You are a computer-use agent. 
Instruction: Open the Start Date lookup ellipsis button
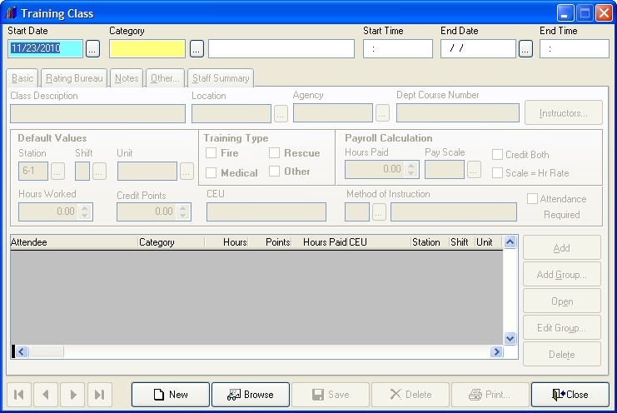pos(92,49)
